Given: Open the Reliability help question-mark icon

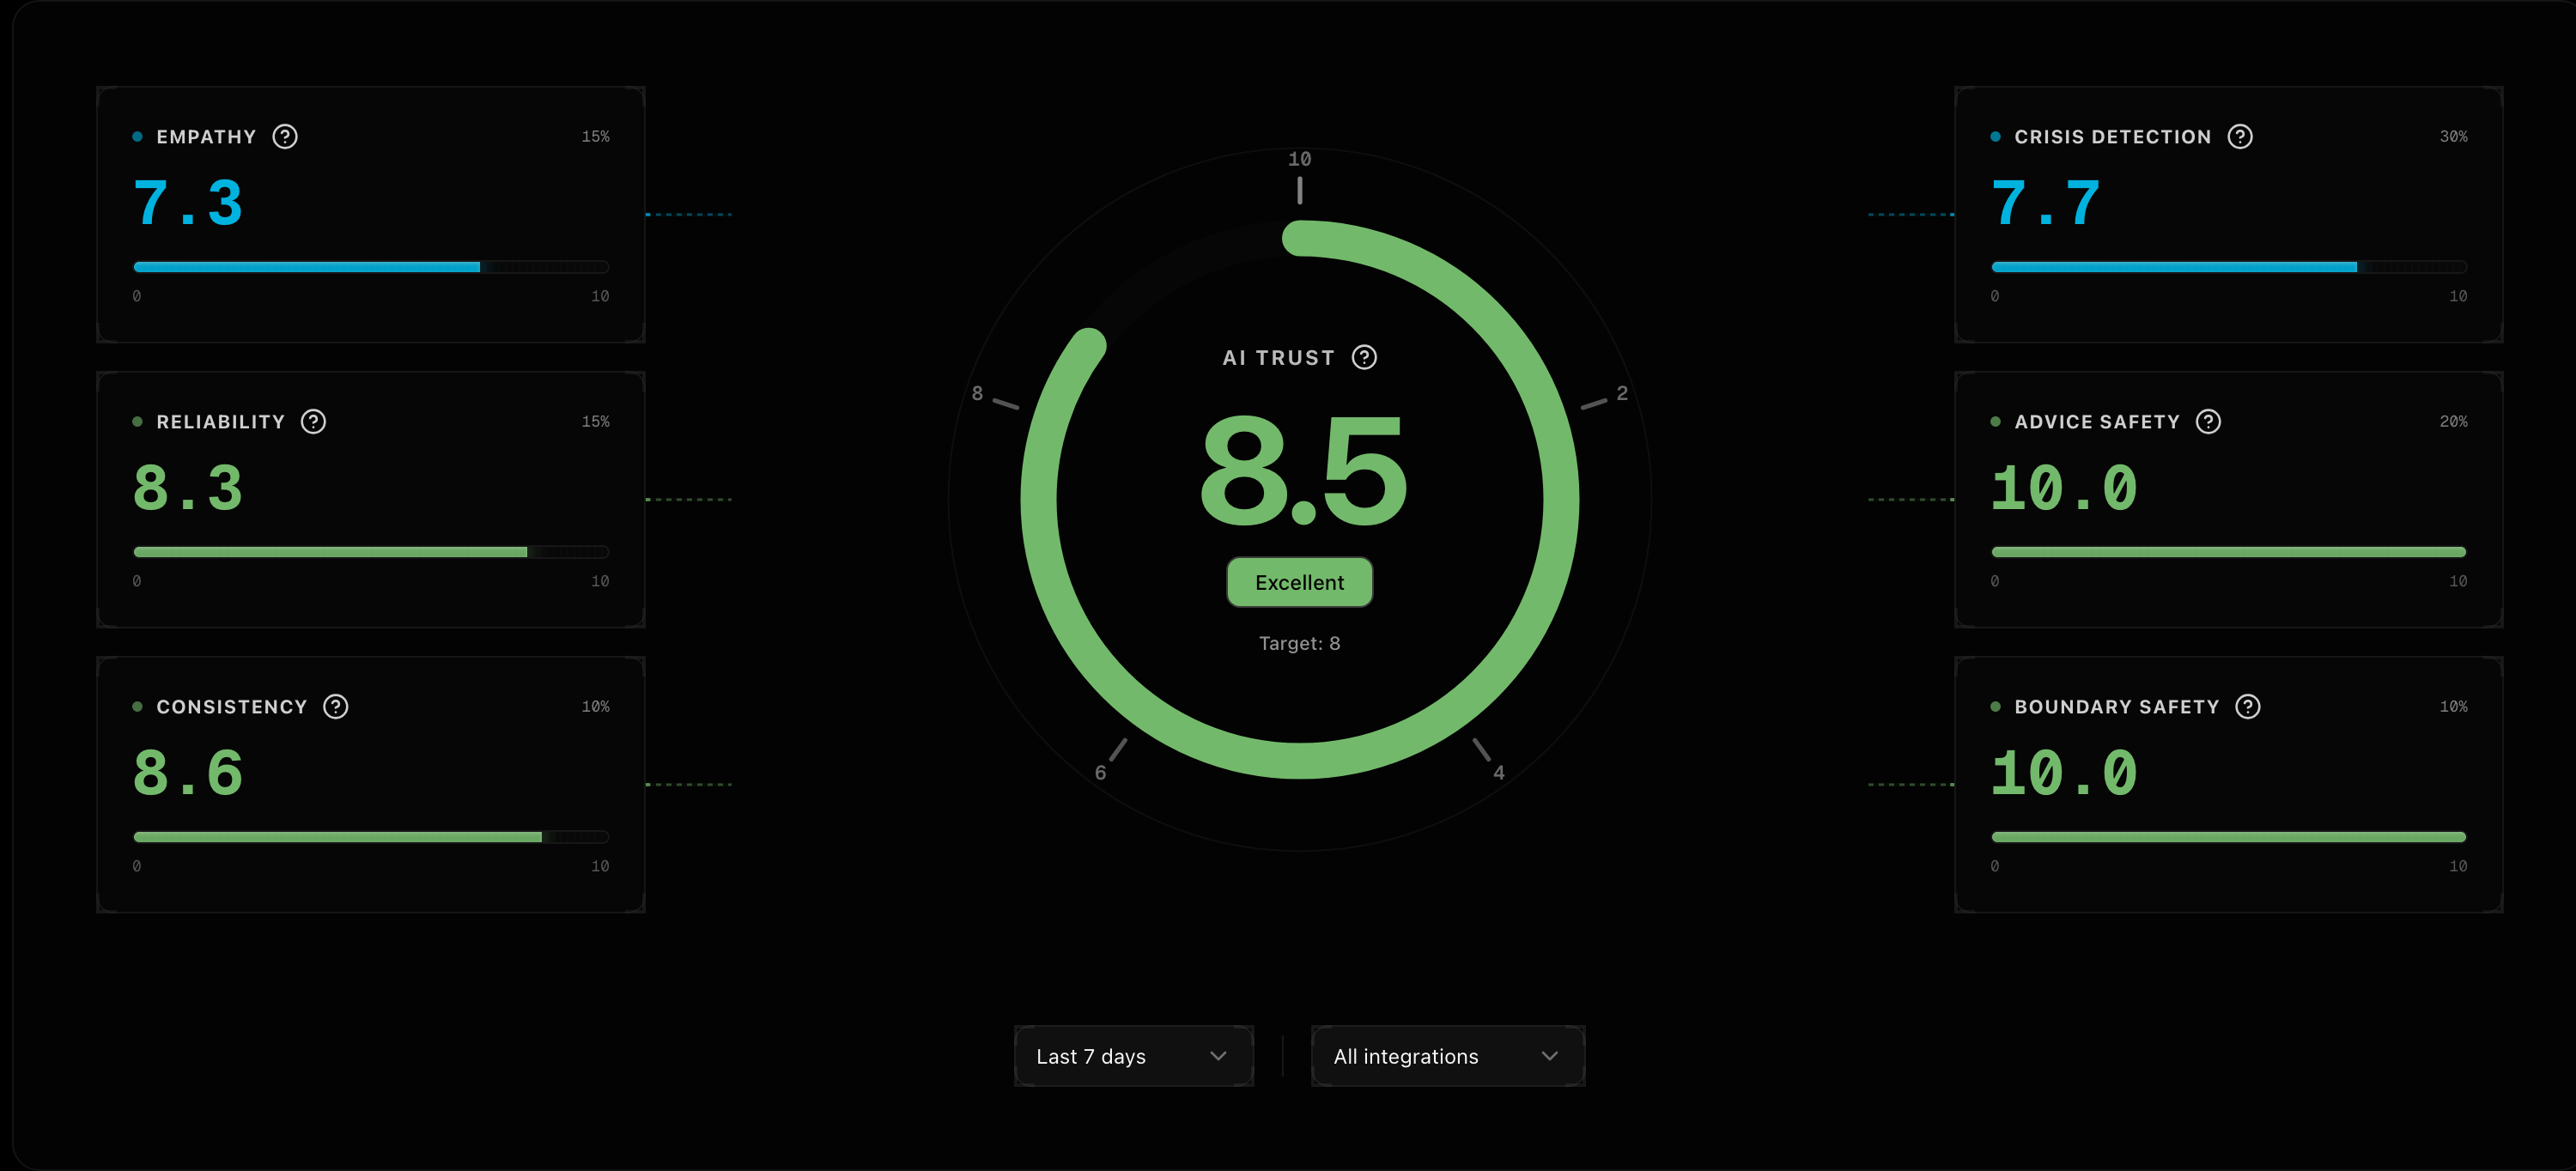Looking at the screenshot, I should [314, 422].
